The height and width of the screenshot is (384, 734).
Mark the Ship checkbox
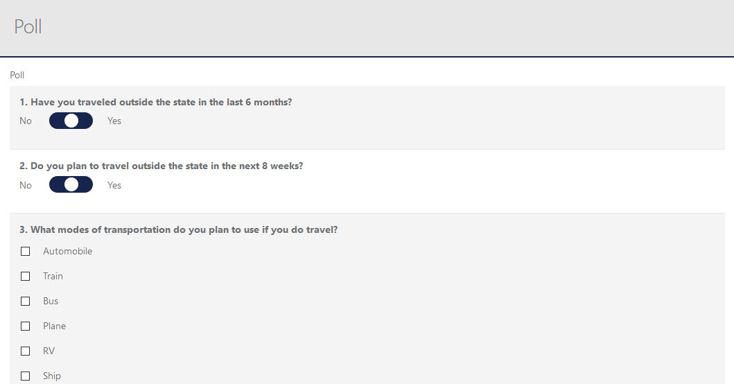[x=26, y=376]
